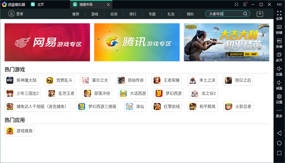Open the 预约 menu

[190, 14]
